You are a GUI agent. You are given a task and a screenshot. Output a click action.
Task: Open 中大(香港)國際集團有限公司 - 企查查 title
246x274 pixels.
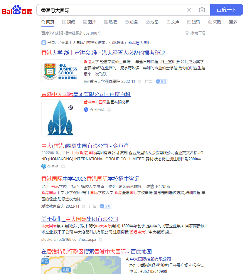[85, 146]
